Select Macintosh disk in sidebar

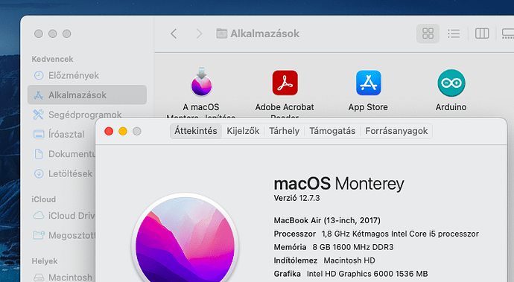[x=62, y=277]
